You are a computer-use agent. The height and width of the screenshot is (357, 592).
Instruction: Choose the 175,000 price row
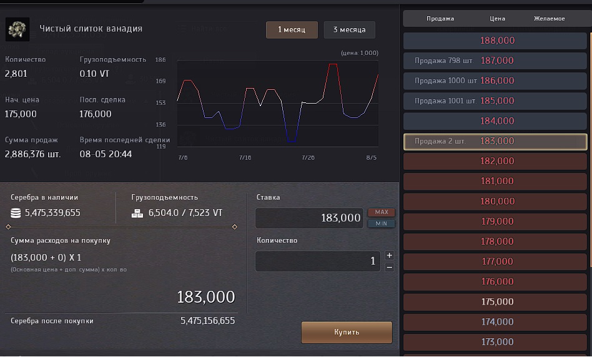tap(496, 301)
